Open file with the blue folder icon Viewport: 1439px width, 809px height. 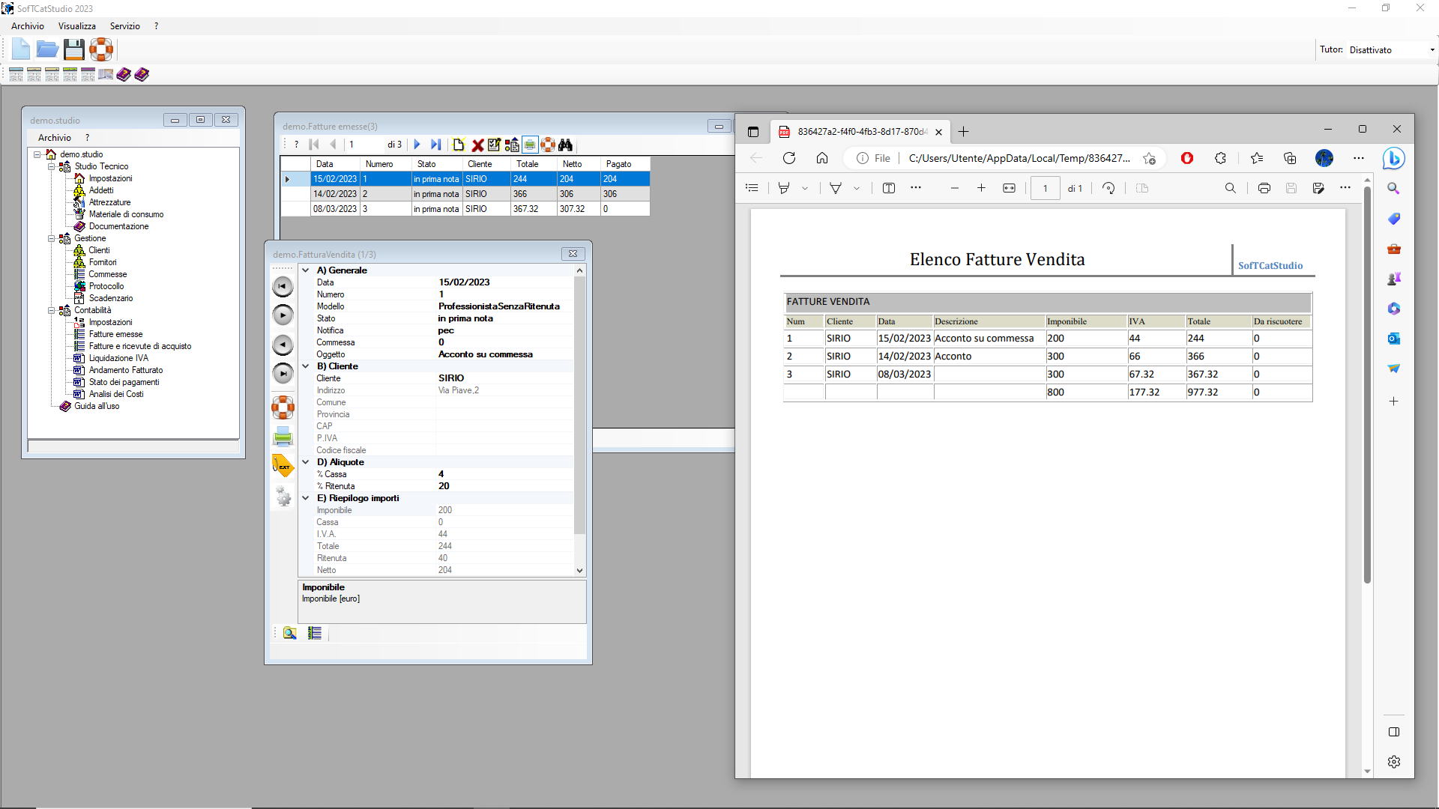[x=47, y=50]
